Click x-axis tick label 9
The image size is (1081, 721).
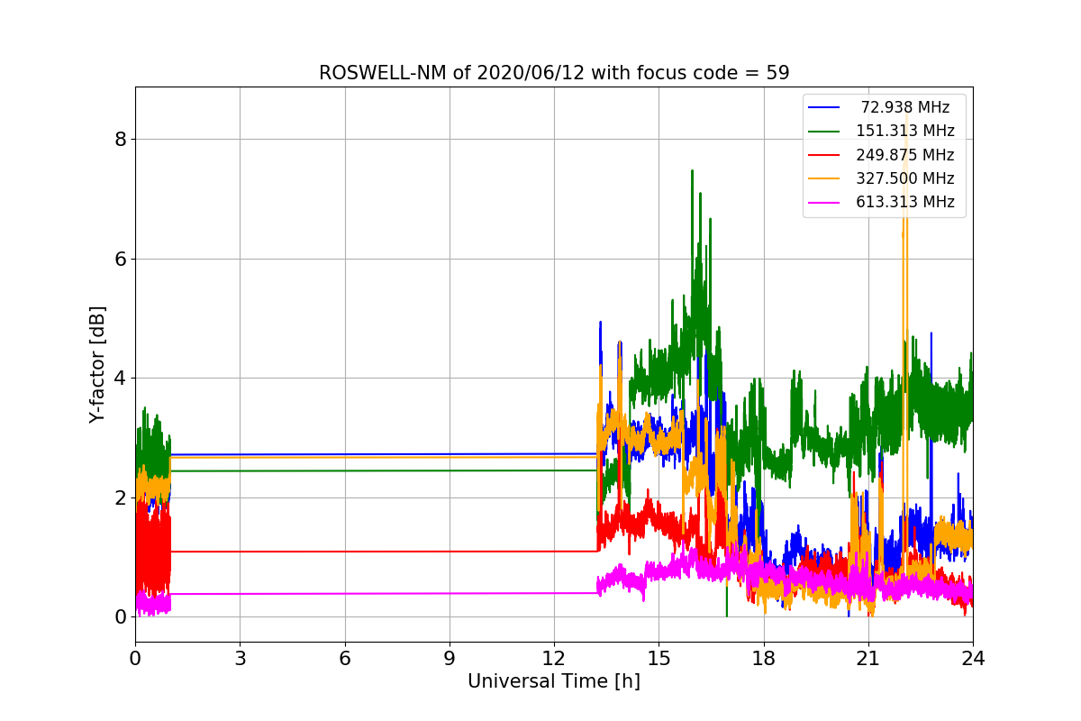450,658
